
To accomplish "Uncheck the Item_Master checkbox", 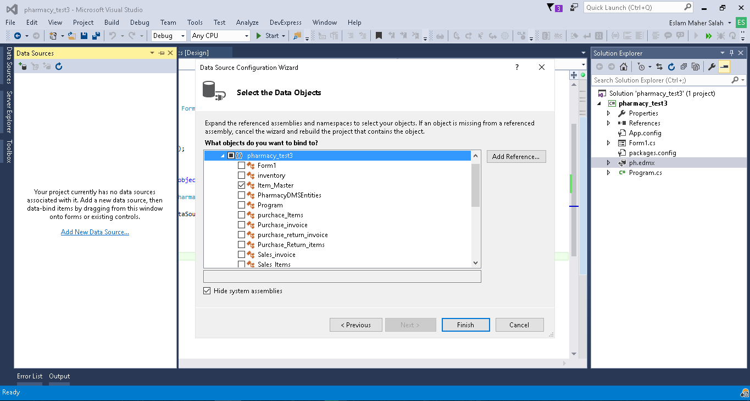I will 241,185.
